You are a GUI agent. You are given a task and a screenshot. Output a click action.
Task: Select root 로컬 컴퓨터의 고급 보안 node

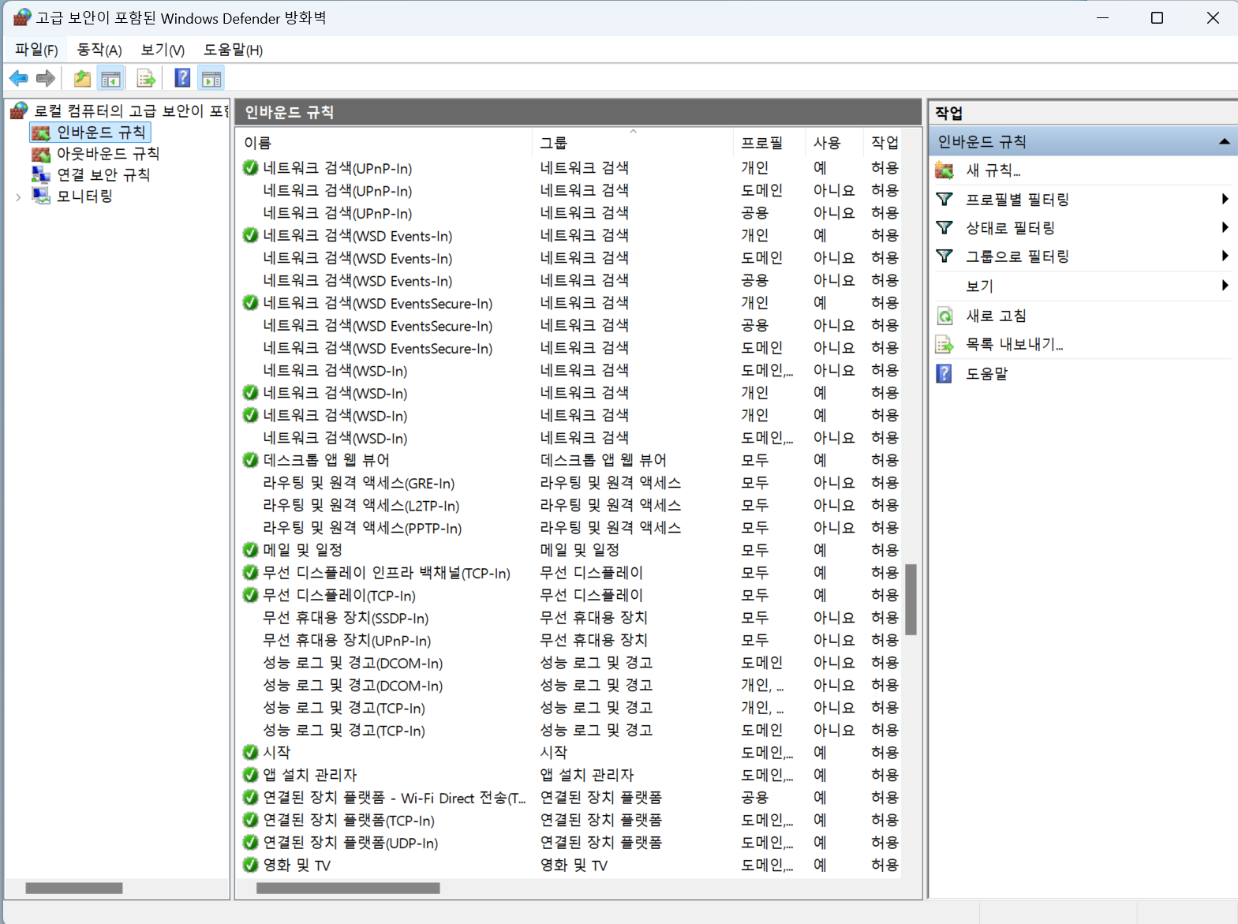[131, 110]
